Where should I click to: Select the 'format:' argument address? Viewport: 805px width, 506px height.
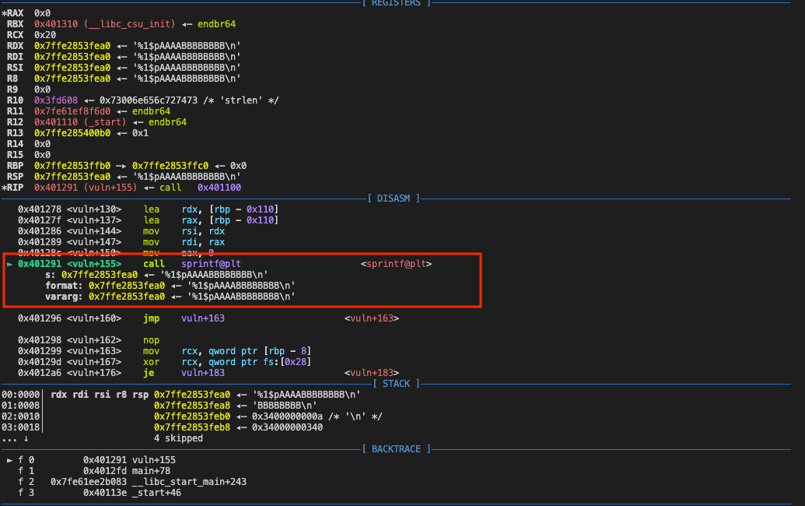(127, 286)
